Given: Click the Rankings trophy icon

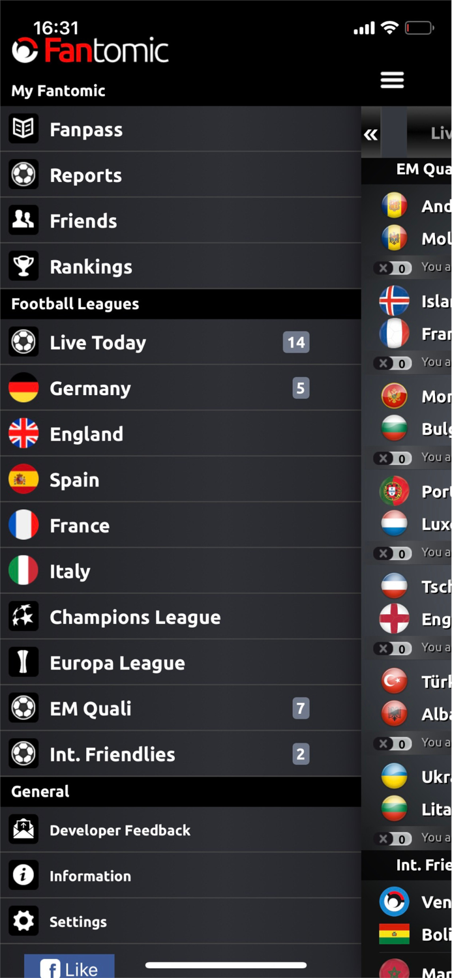Looking at the screenshot, I should tap(23, 266).
